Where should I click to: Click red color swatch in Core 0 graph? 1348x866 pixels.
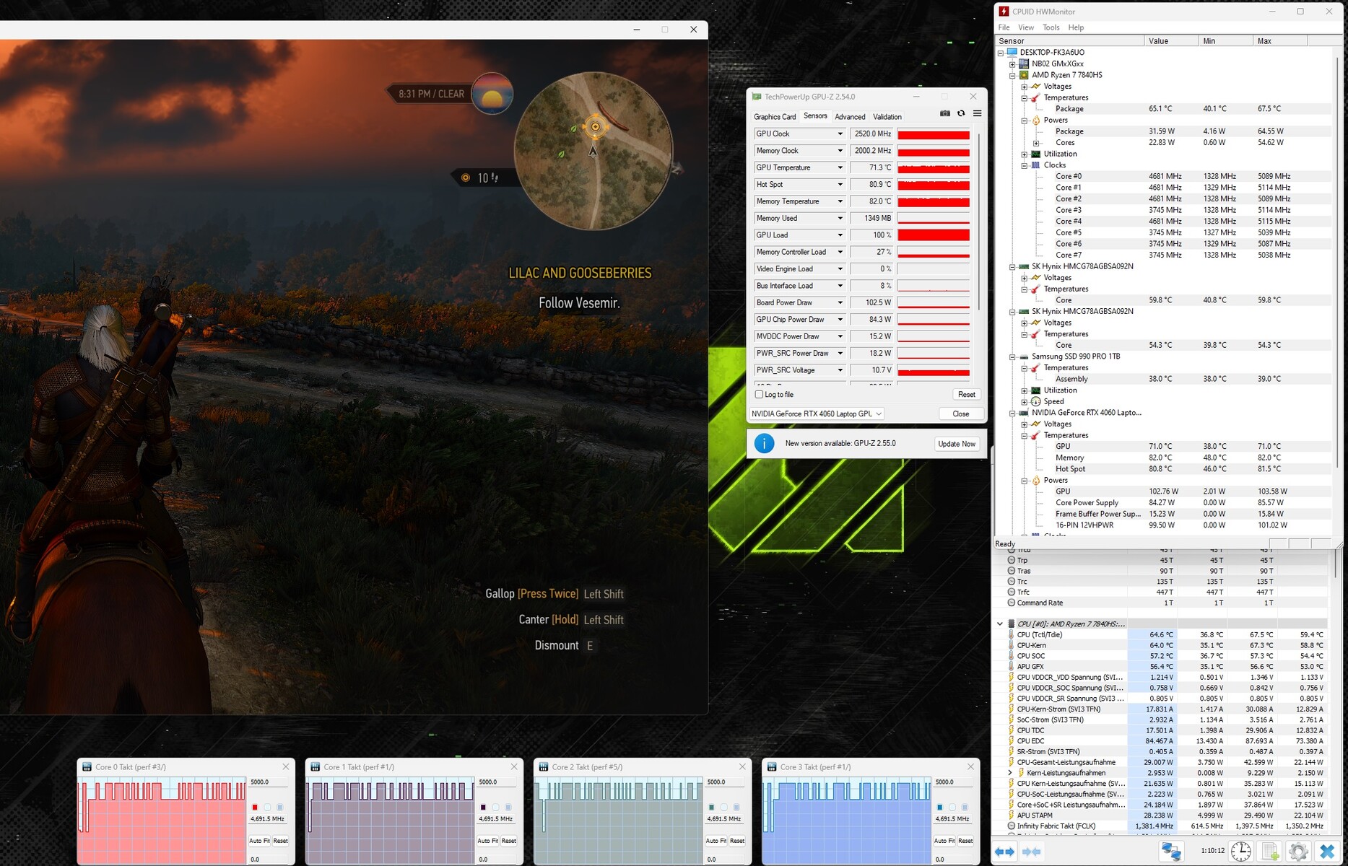(x=254, y=807)
